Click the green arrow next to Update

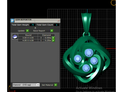tap(27, 31)
